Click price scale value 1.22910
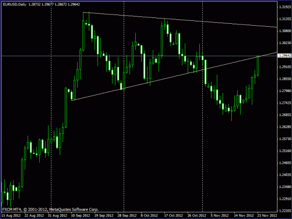Image resolution: width=292 pixels, height=219 pixels. pos(285,199)
